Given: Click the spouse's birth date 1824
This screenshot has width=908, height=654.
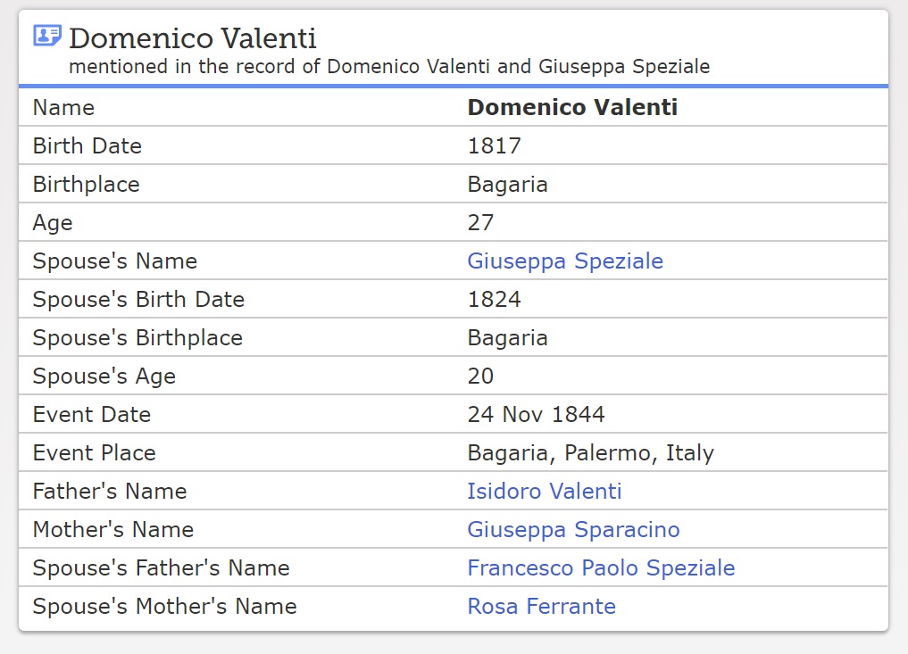Looking at the screenshot, I should pos(494,300).
